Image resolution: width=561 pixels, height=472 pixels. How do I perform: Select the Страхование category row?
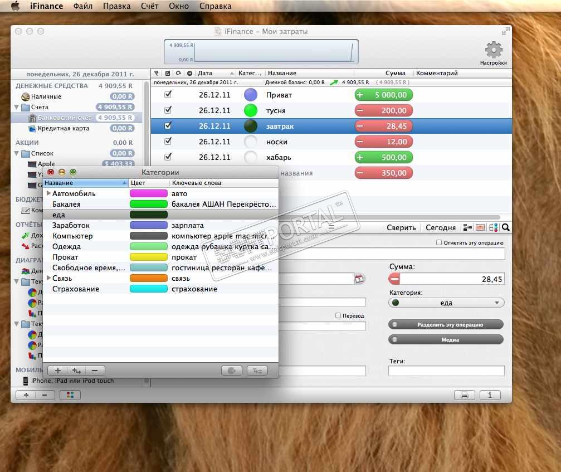click(160, 289)
